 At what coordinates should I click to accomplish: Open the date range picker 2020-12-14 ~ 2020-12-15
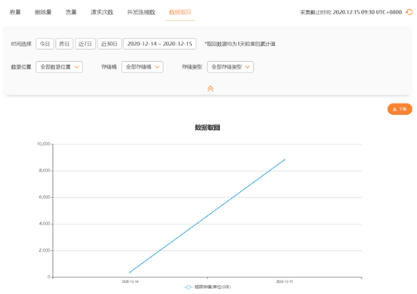(x=159, y=44)
